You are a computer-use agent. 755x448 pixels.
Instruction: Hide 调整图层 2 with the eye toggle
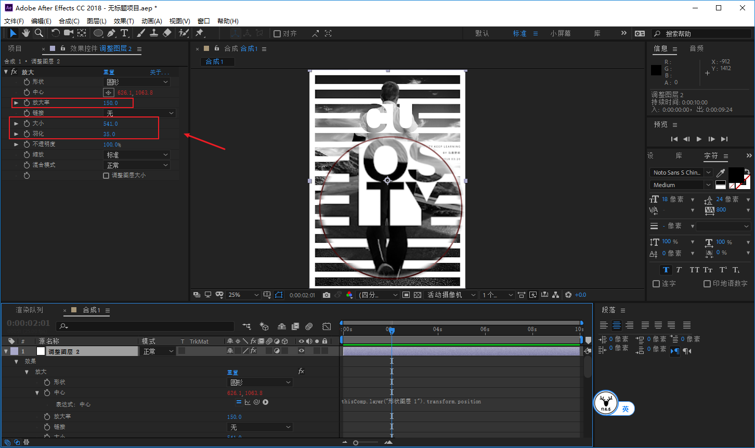(301, 351)
